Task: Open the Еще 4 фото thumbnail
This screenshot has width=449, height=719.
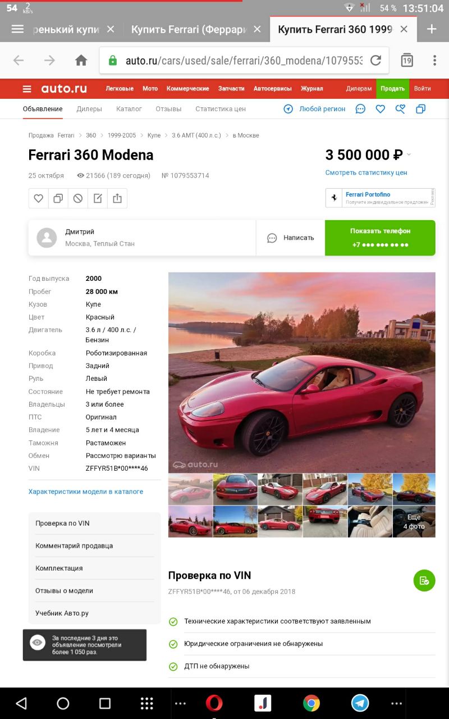Action: point(414,522)
